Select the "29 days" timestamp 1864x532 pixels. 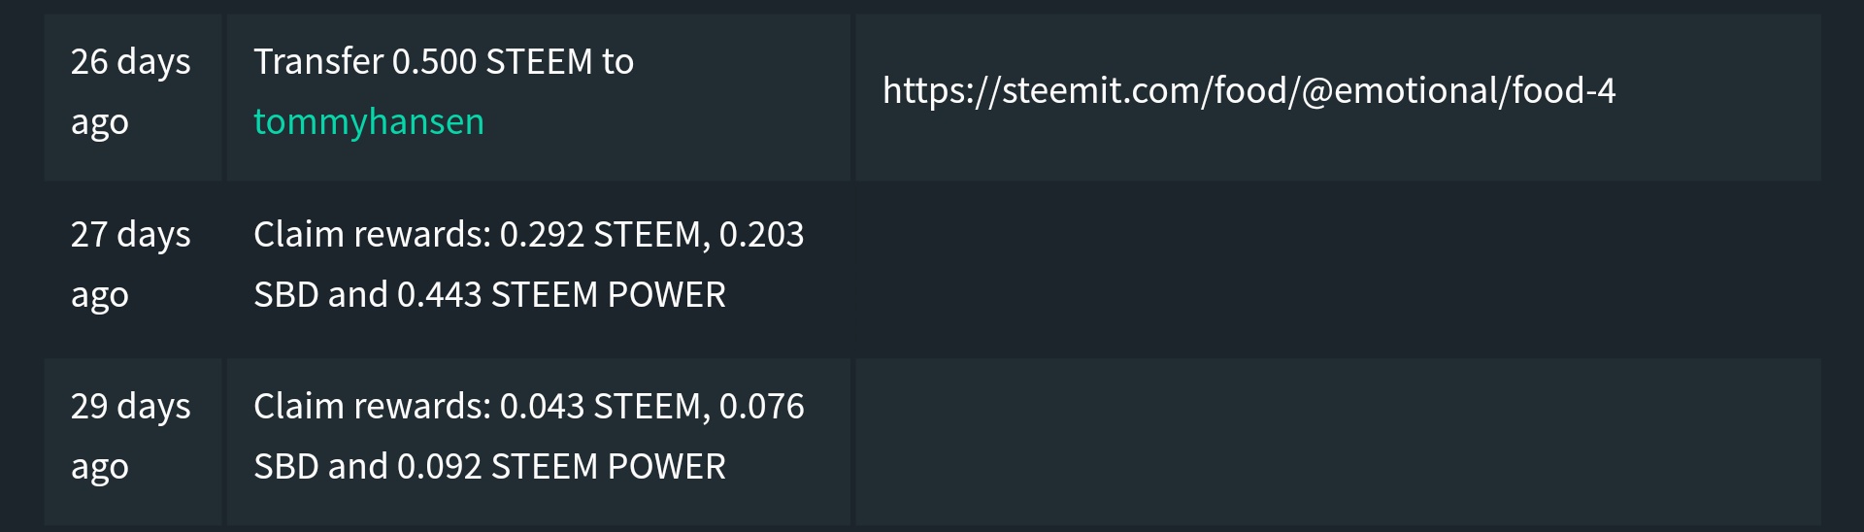pyautogui.click(x=131, y=407)
